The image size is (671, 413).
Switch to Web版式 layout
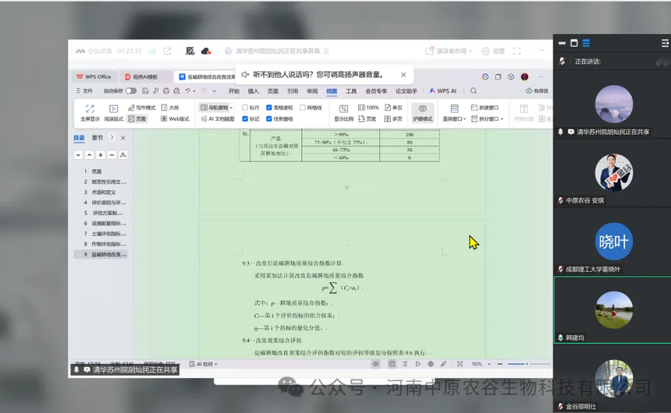point(175,119)
